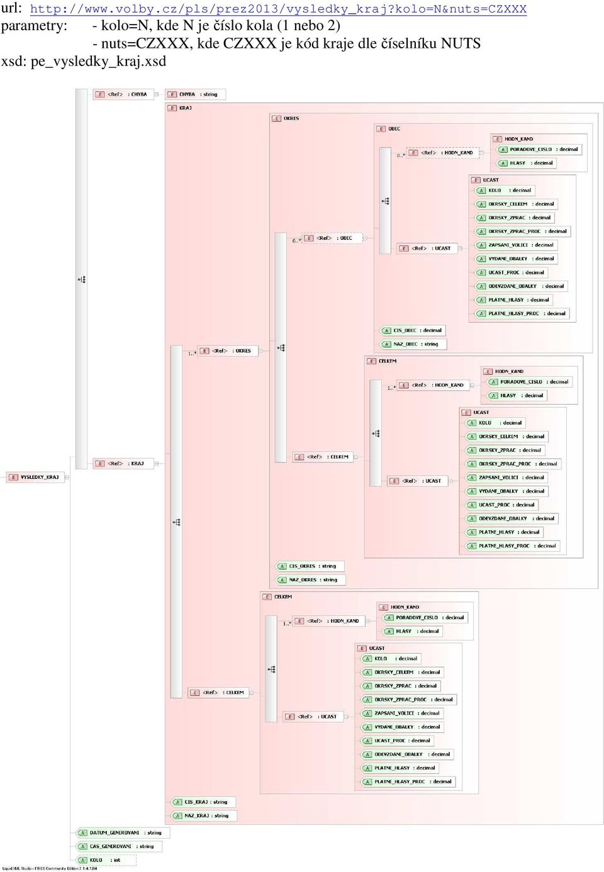Select 'nuts=CZXXX' parameter description line
604x872 pixels.
coord(286,44)
